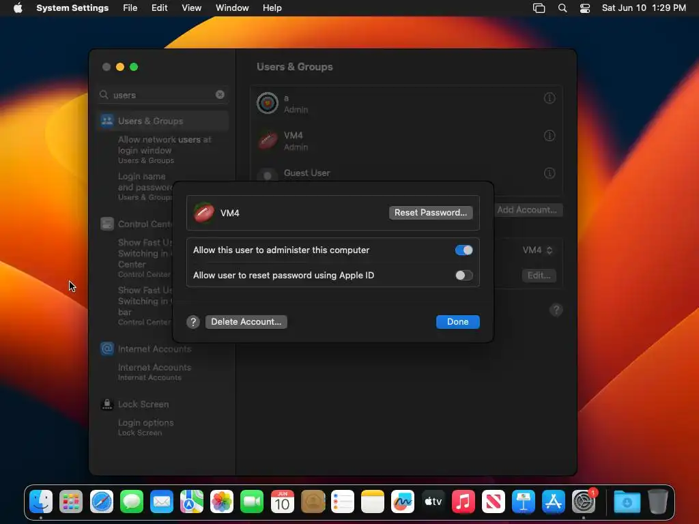This screenshot has height=524, width=699.
Task: Click Stage Manager icon in menu bar
Action: tap(539, 8)
